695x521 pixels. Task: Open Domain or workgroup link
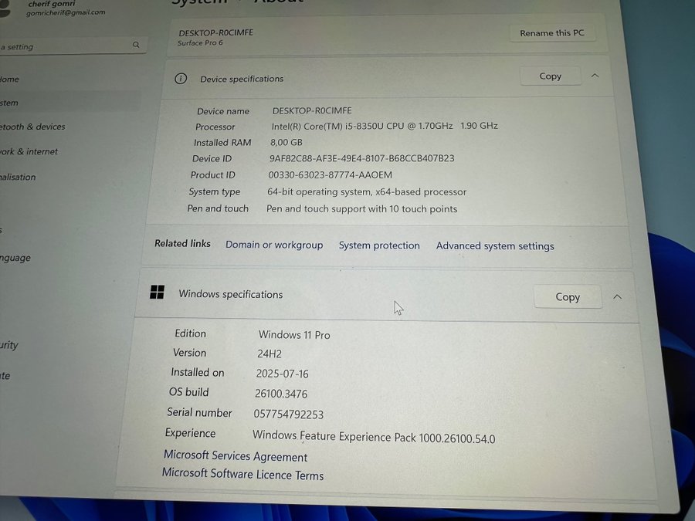coord(274,245)
